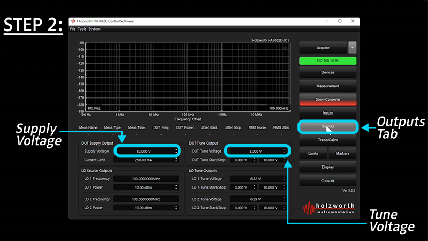Select the Outputs tab
This screenshot has height=241, width=428.
(x=327, y=126)
